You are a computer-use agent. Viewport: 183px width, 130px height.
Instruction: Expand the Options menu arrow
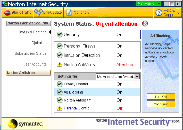pos(88,13)
